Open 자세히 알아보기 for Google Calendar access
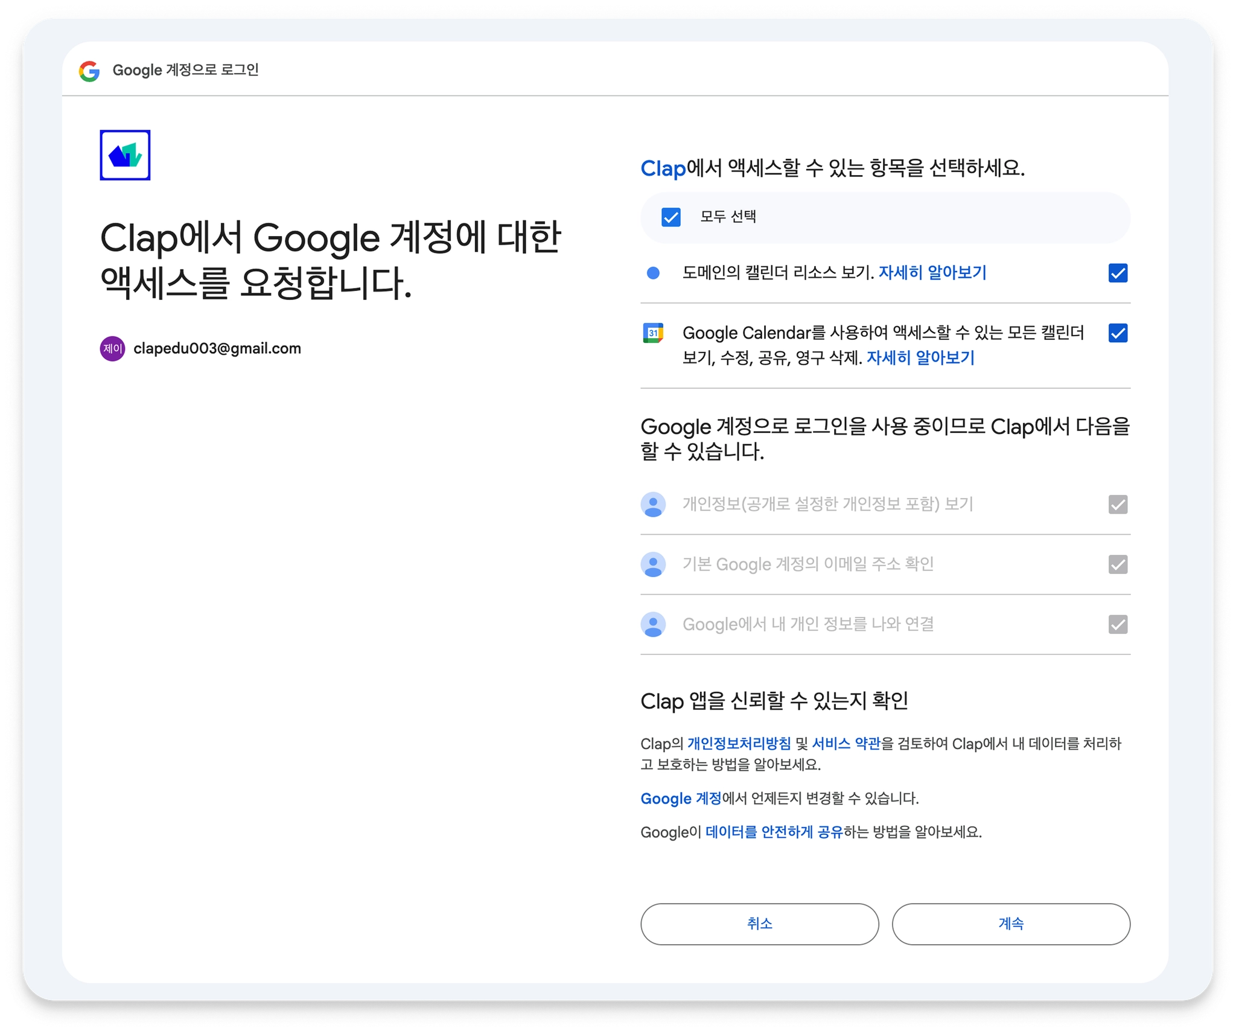Image resolution: width=1236 pixels, height=1031 pixels. pos(921,358)
